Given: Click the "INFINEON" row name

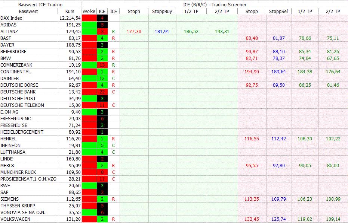Looking at the screenshot, I should (x=10, y=146).
